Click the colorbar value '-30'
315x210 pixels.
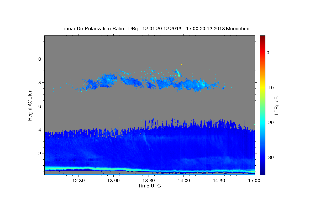pyautogui.click(x=270, y=157)
